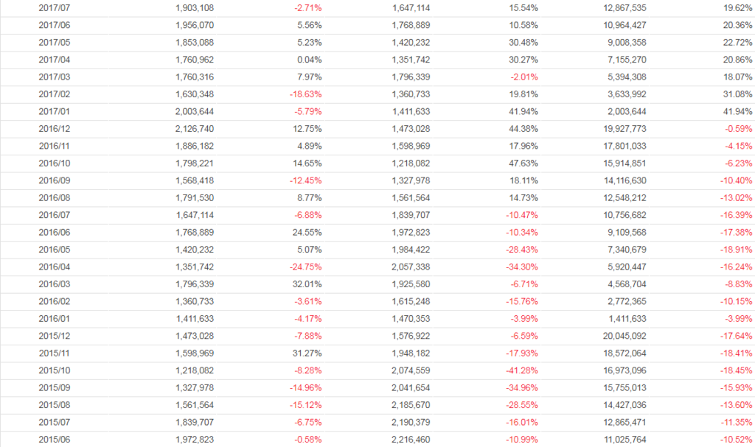
Task: Select the 44.38% percentage cell
Action: coord(523,128)
